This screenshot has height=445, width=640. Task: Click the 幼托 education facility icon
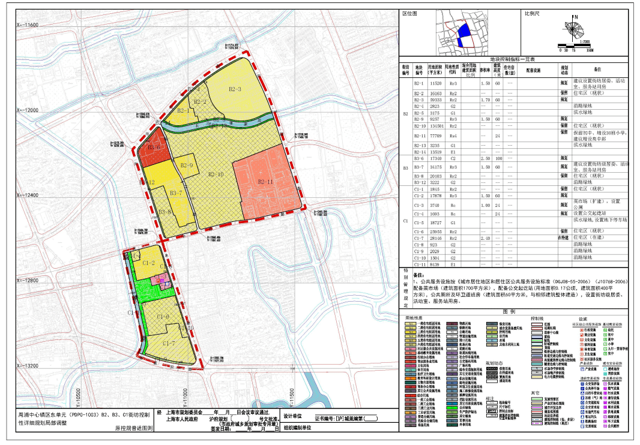(605, 330)
